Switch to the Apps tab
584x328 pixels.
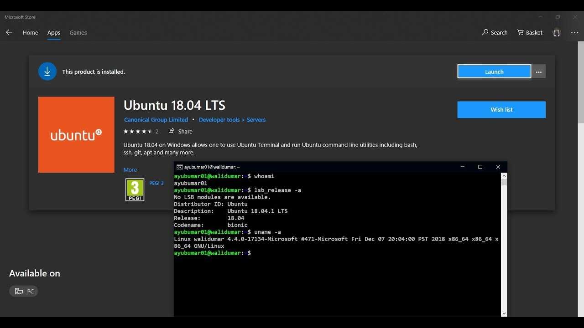(x=54, y=33)
